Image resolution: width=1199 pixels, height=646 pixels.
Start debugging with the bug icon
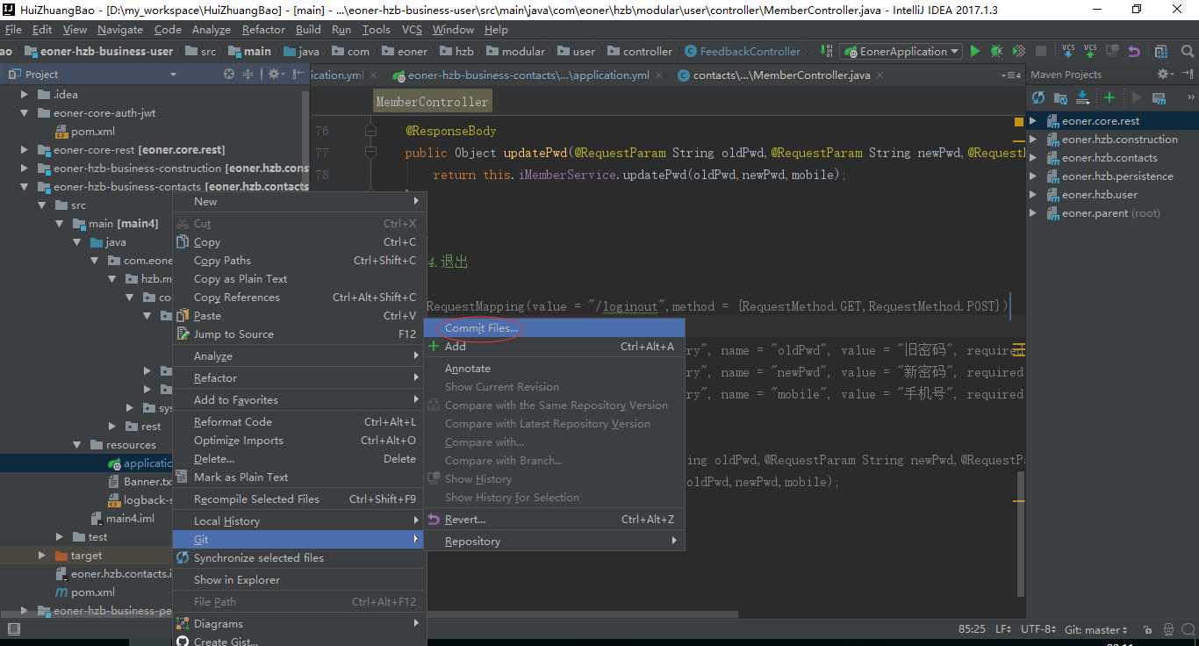pyautogui.click(x=996, y=52)
